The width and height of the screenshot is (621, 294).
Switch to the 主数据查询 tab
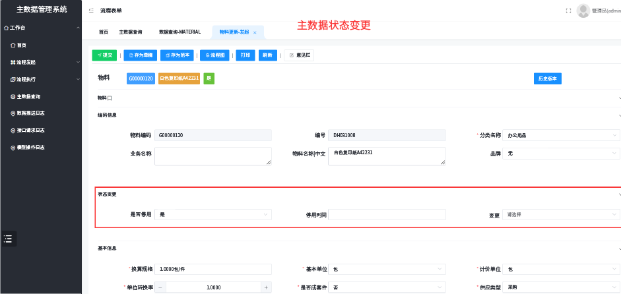130,32
